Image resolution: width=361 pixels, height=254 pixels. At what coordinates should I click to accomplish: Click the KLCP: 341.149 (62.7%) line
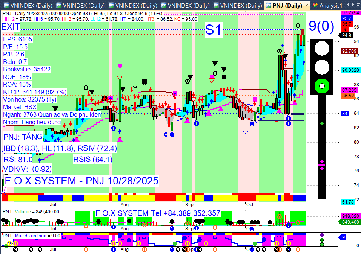35,92
